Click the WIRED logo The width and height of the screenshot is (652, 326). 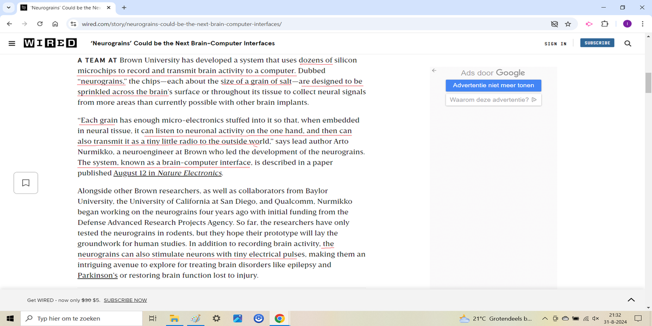tap(50, 43)
